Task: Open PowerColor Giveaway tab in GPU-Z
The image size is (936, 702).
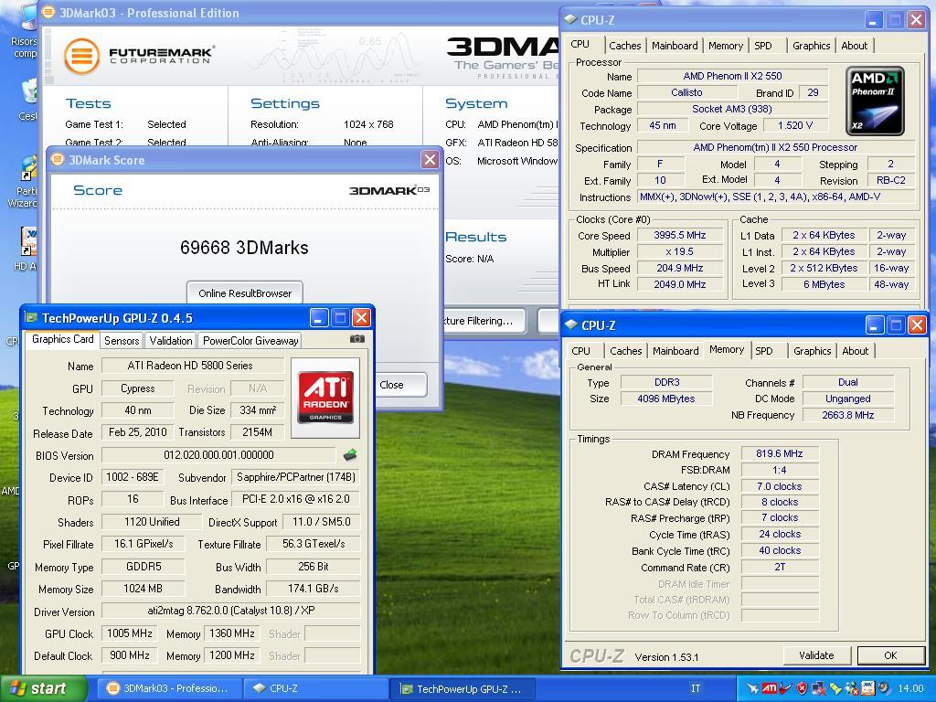Action: [x=250, y=340]
